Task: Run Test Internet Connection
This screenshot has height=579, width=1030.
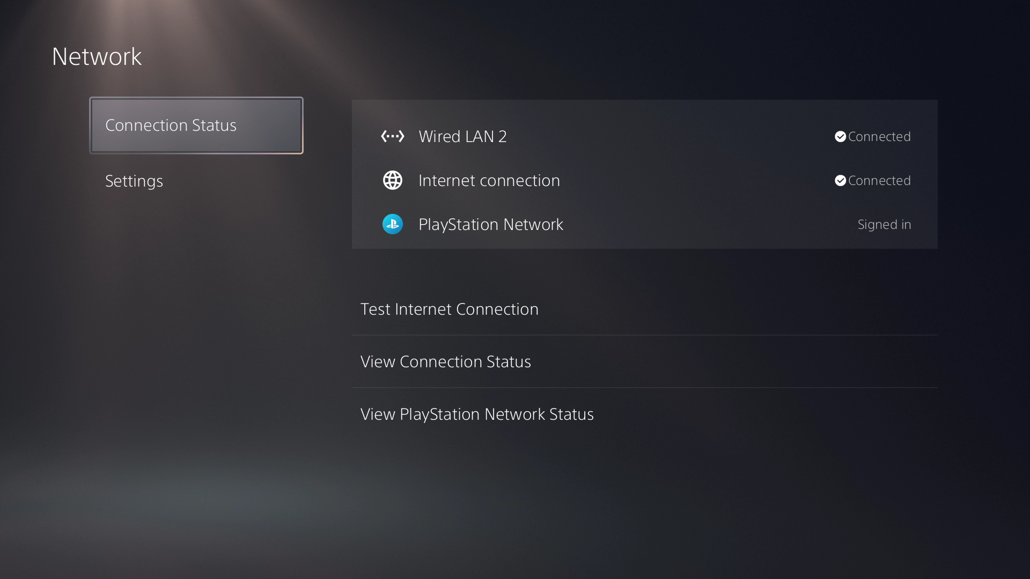Action: 450,309
